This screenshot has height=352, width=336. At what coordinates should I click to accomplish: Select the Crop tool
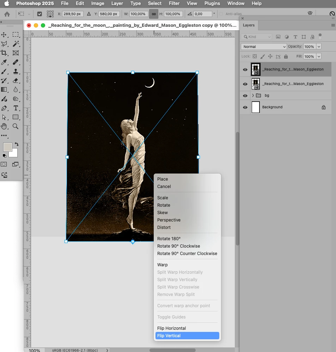(4, 53)
